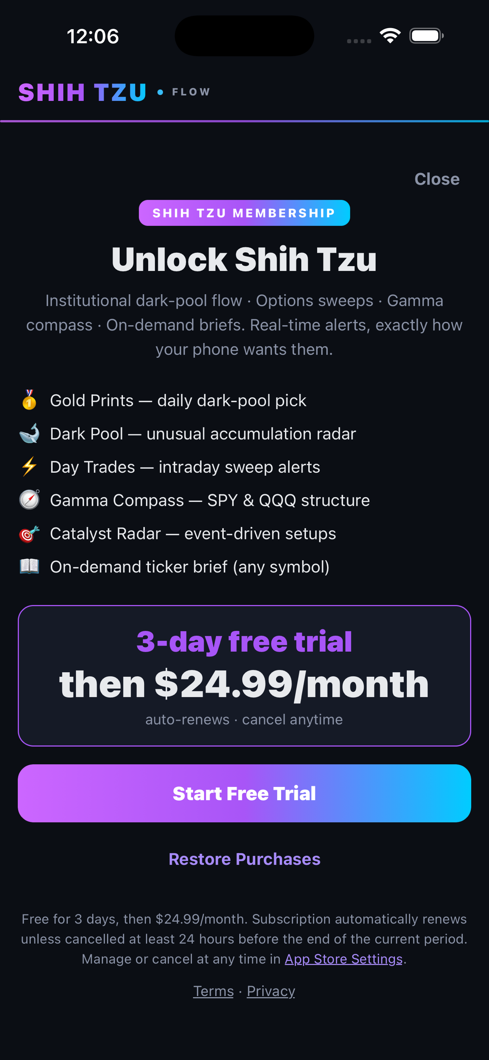Open the Terms link
Viewport: 489px width, 1060px height.
point(213,991)
